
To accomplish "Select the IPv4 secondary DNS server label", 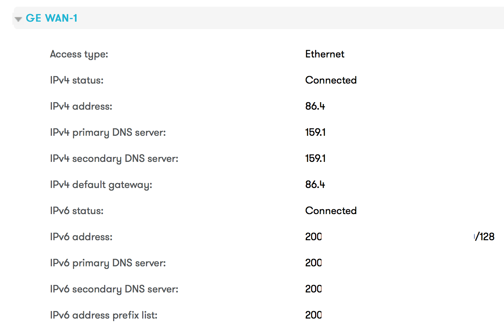I will 114,159.
